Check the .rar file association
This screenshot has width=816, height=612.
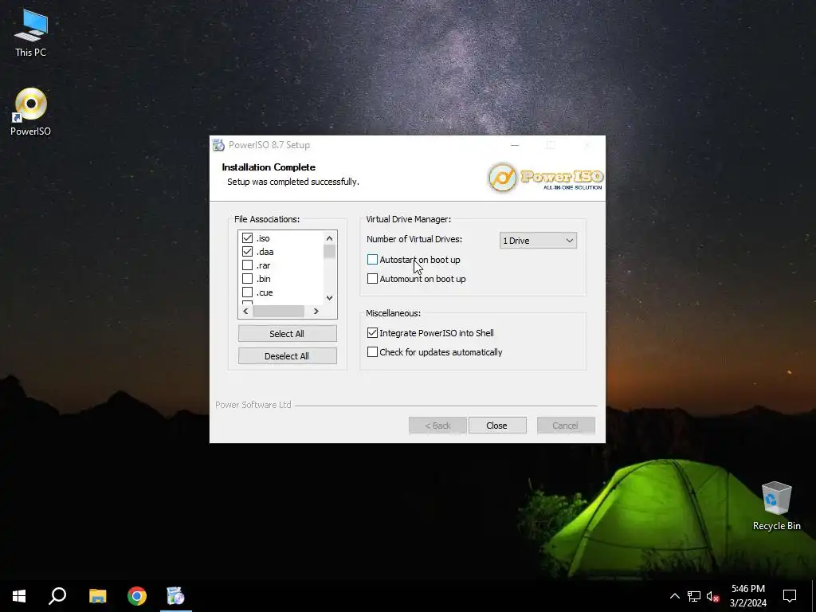pos(247,265)
